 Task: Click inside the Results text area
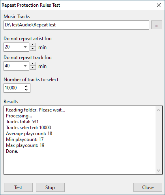(80, 140)
